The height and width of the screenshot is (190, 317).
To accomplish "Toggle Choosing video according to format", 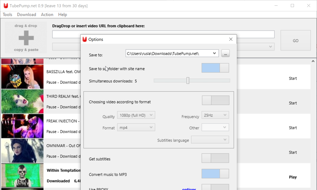I will click(216, 100).
